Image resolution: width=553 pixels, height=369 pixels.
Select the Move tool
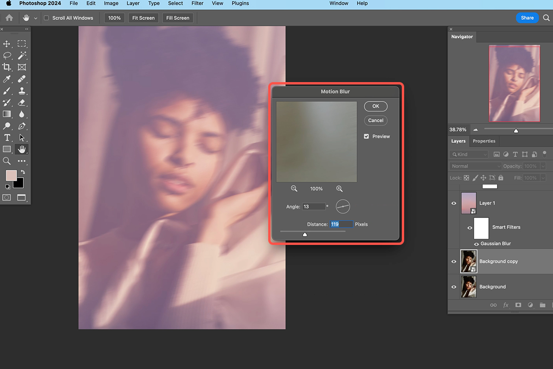(7, 44)
